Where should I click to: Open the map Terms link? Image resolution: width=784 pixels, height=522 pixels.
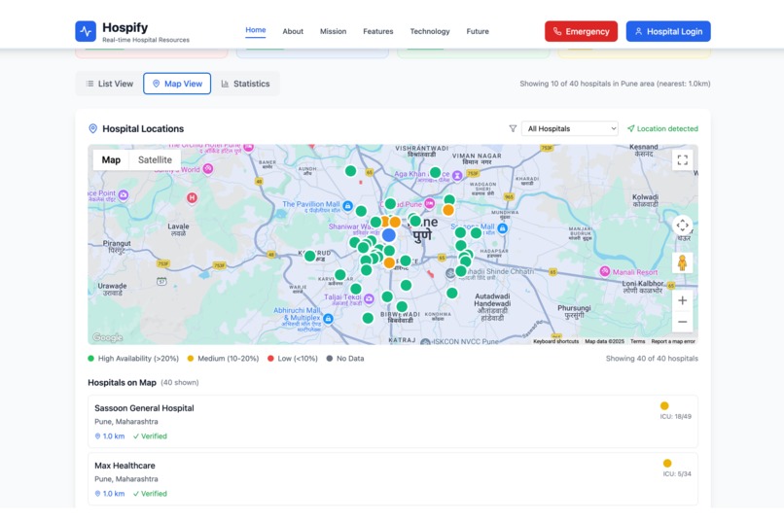tap(637, 341)
